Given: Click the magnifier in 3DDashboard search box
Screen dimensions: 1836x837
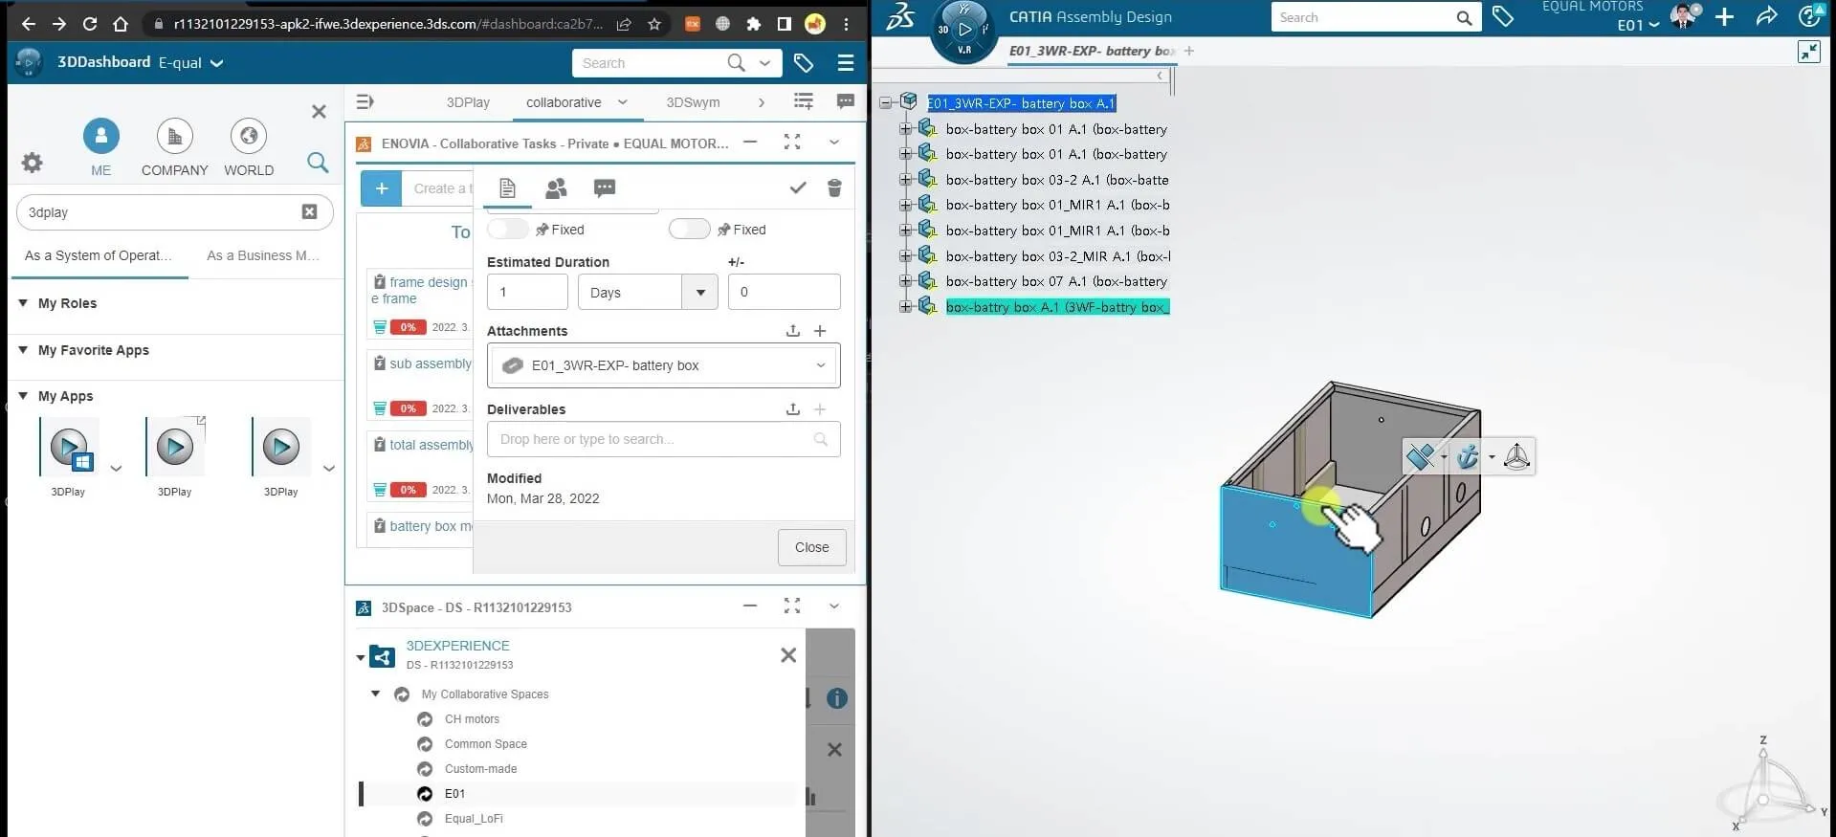Looking at the screenshot, I should 736,63.
